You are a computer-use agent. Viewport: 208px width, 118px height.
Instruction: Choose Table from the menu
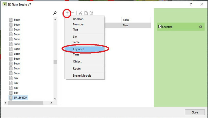[85, 42]
